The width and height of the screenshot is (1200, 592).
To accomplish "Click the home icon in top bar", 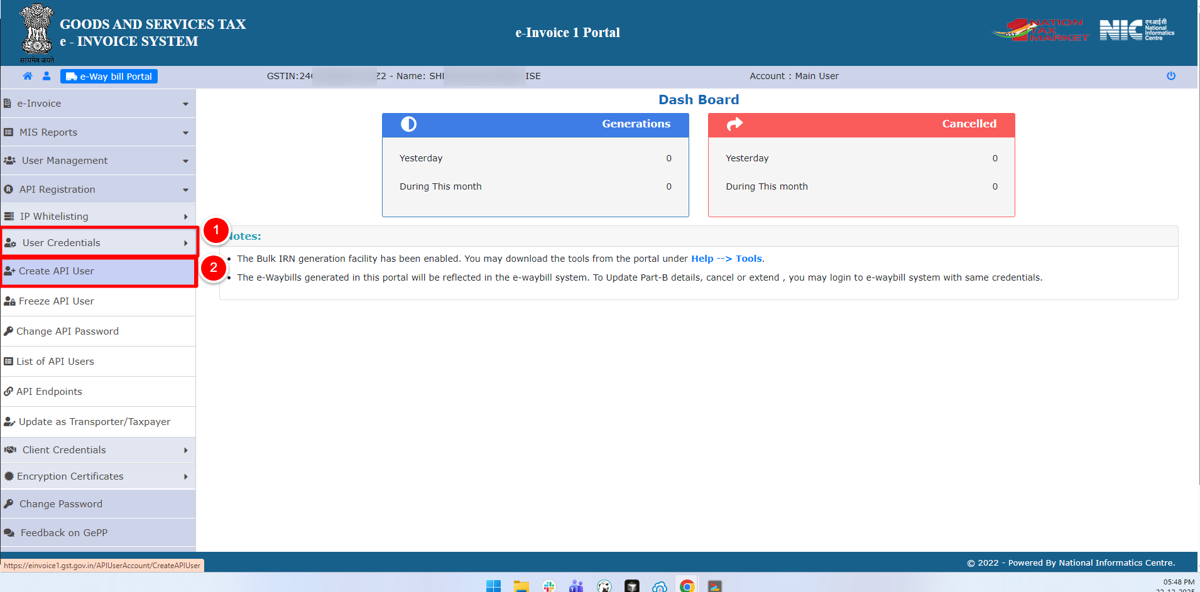I will pyautogui.click(x=28, y=76).
